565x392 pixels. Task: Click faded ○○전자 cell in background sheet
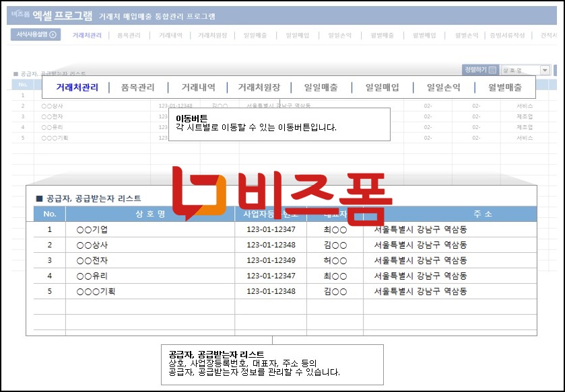(x=53, y=116)
